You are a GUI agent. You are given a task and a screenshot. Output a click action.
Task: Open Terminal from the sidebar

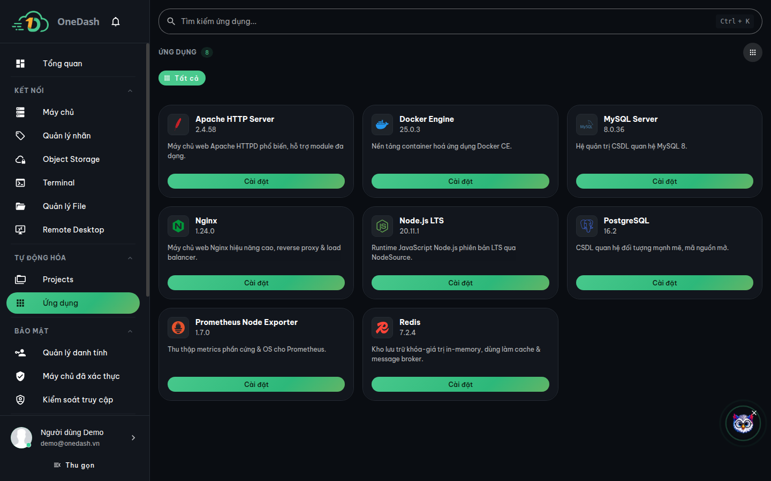[73, 183]
